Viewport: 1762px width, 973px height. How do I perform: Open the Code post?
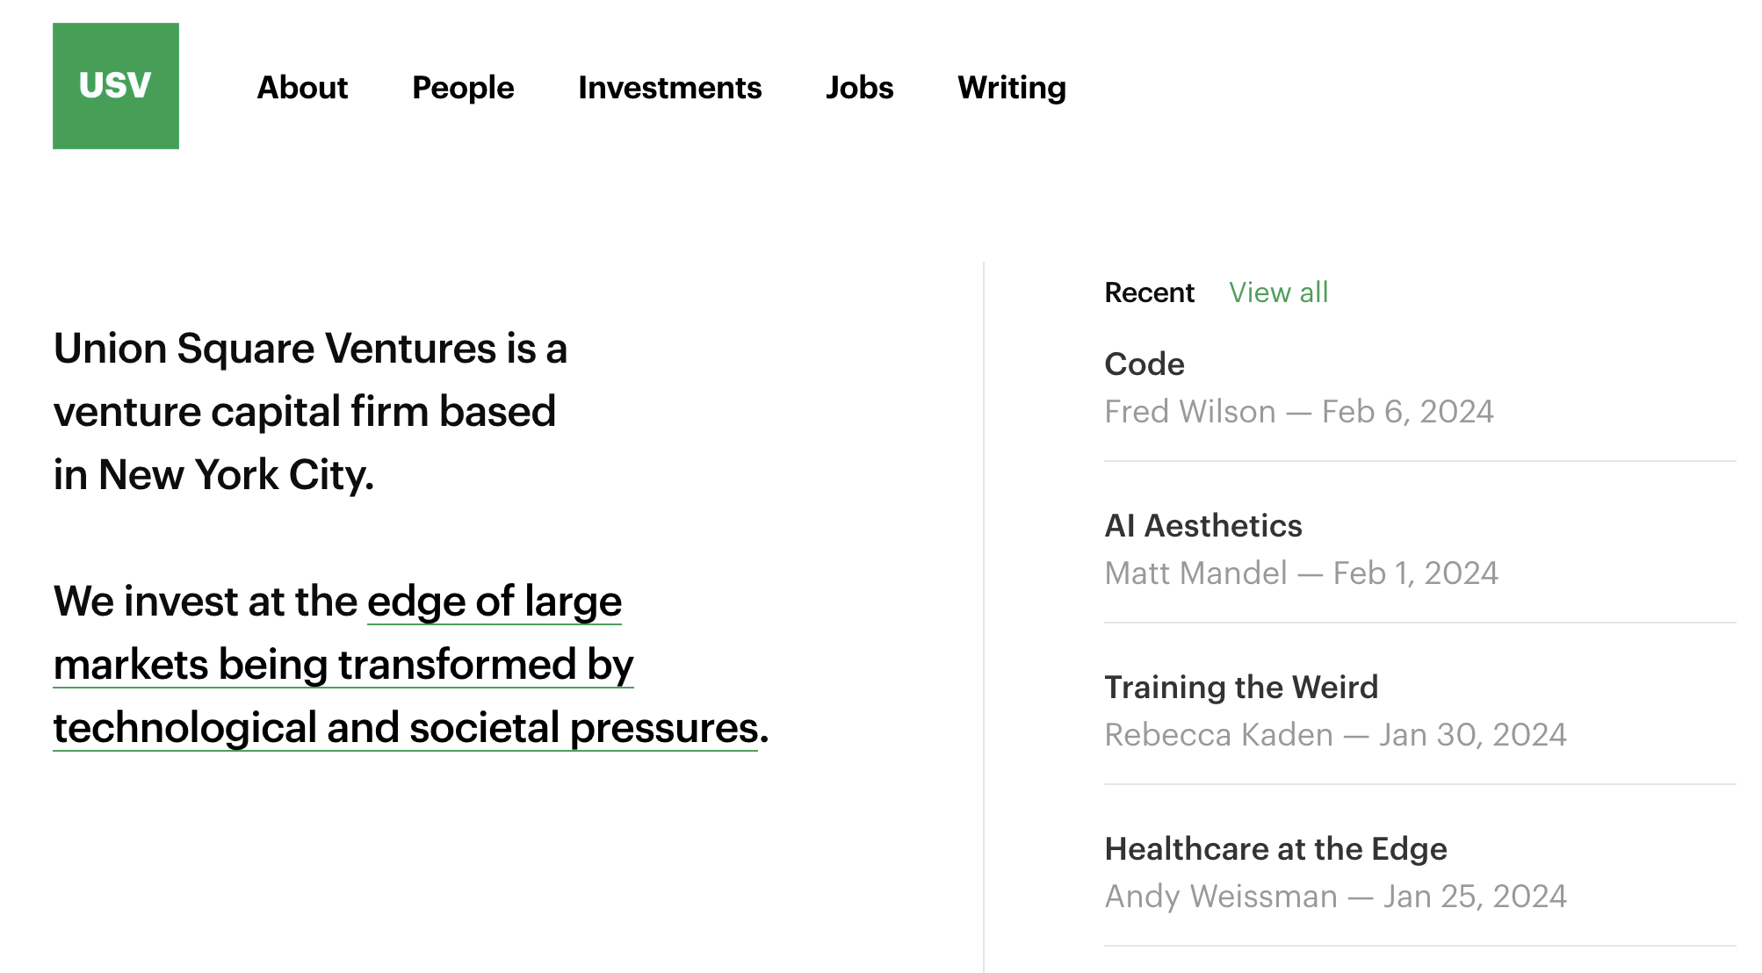click(1145, 364)
